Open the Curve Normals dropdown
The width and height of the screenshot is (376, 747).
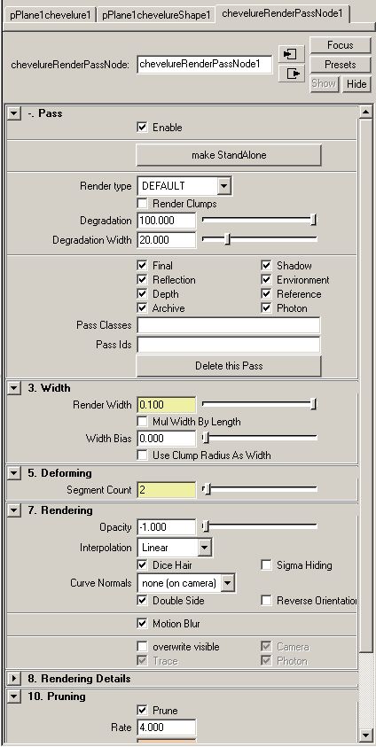[186, 583]
